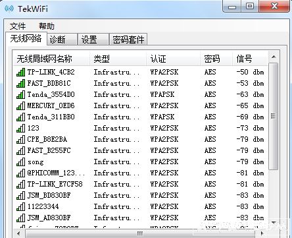Click signal icon for @PHICOMM_123 network

[x=20, y=173]
